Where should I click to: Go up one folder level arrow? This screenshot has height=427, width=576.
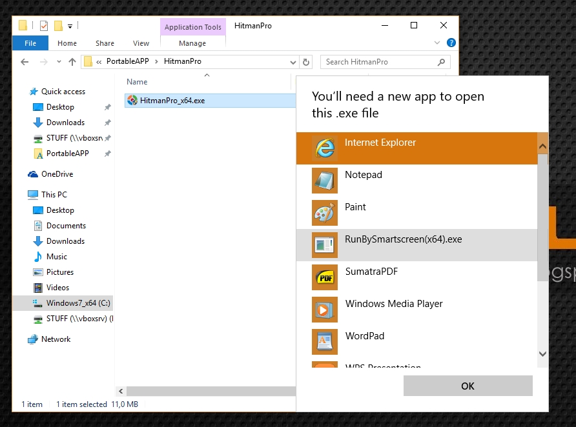72,62
